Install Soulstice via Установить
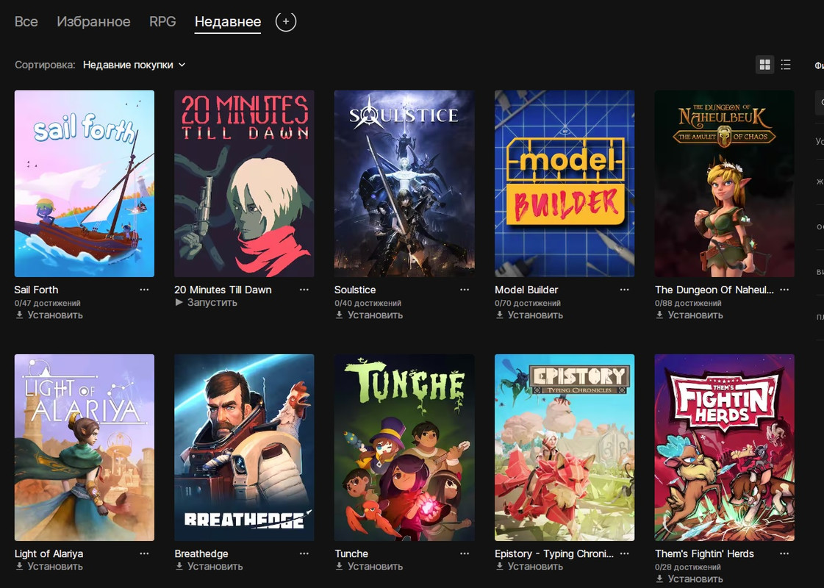Screen dimensions: 824x588 point(369,315)
